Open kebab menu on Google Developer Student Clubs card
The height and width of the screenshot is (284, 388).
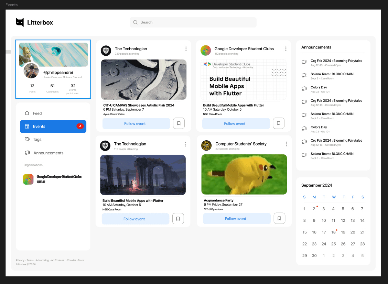tap(286, 49)
